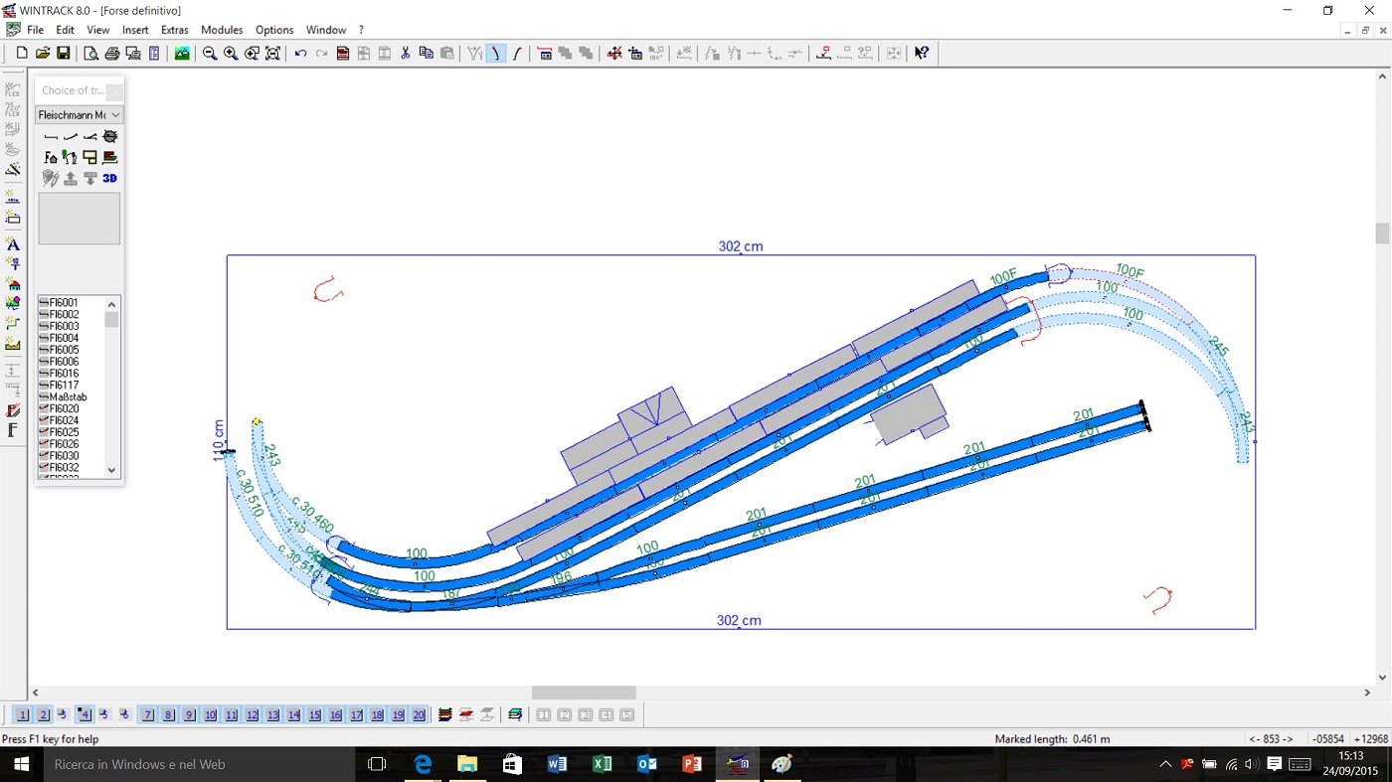Toggle layer 1 button
Image resolution: width=1392 pixels, height=782 pixels.
pos(23,715)
